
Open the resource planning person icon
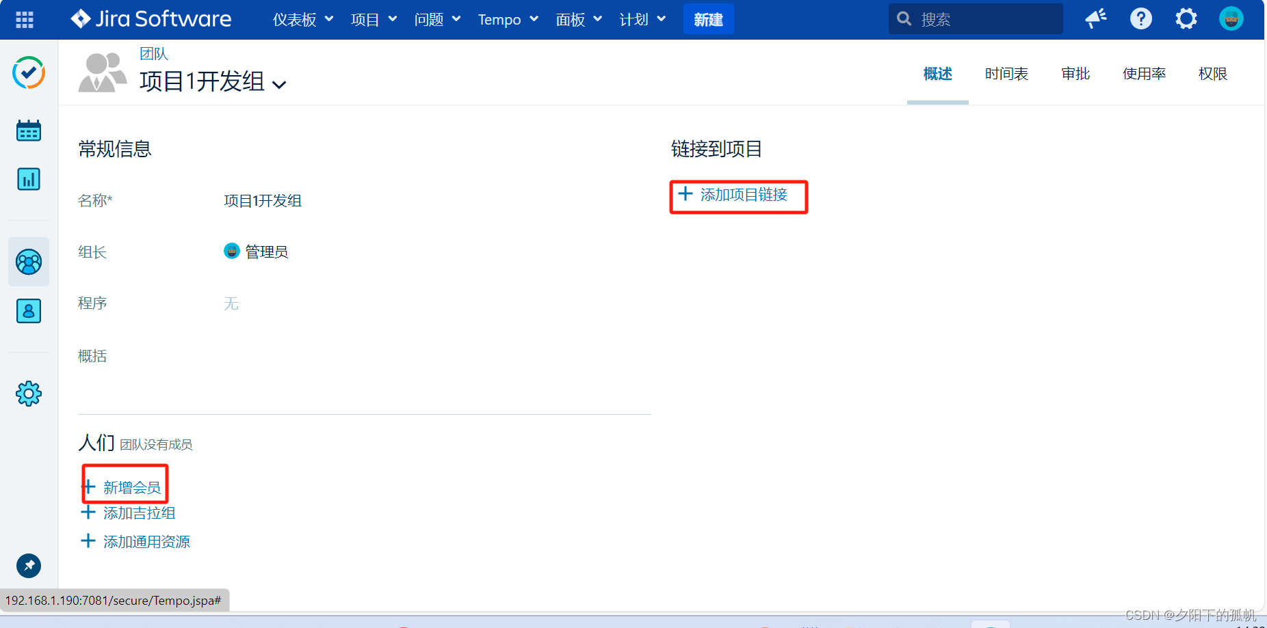coord(28,311)
